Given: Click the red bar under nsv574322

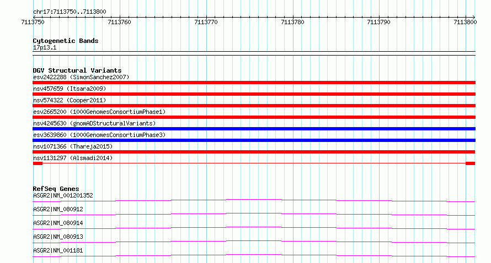Looking at the screenshot, I should pos(254,106).
